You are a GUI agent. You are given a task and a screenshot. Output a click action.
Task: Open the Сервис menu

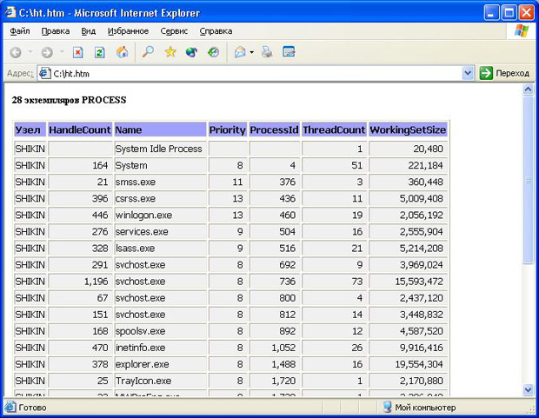tap(174, 31)
